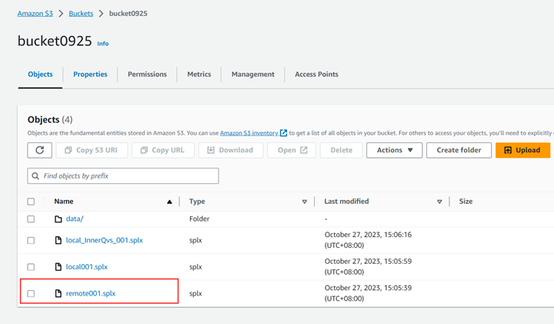Click the file icon beside local001.splx
The height and width of the screenshot is (324, 554).
pyautogui.click(x=58, y=267)
